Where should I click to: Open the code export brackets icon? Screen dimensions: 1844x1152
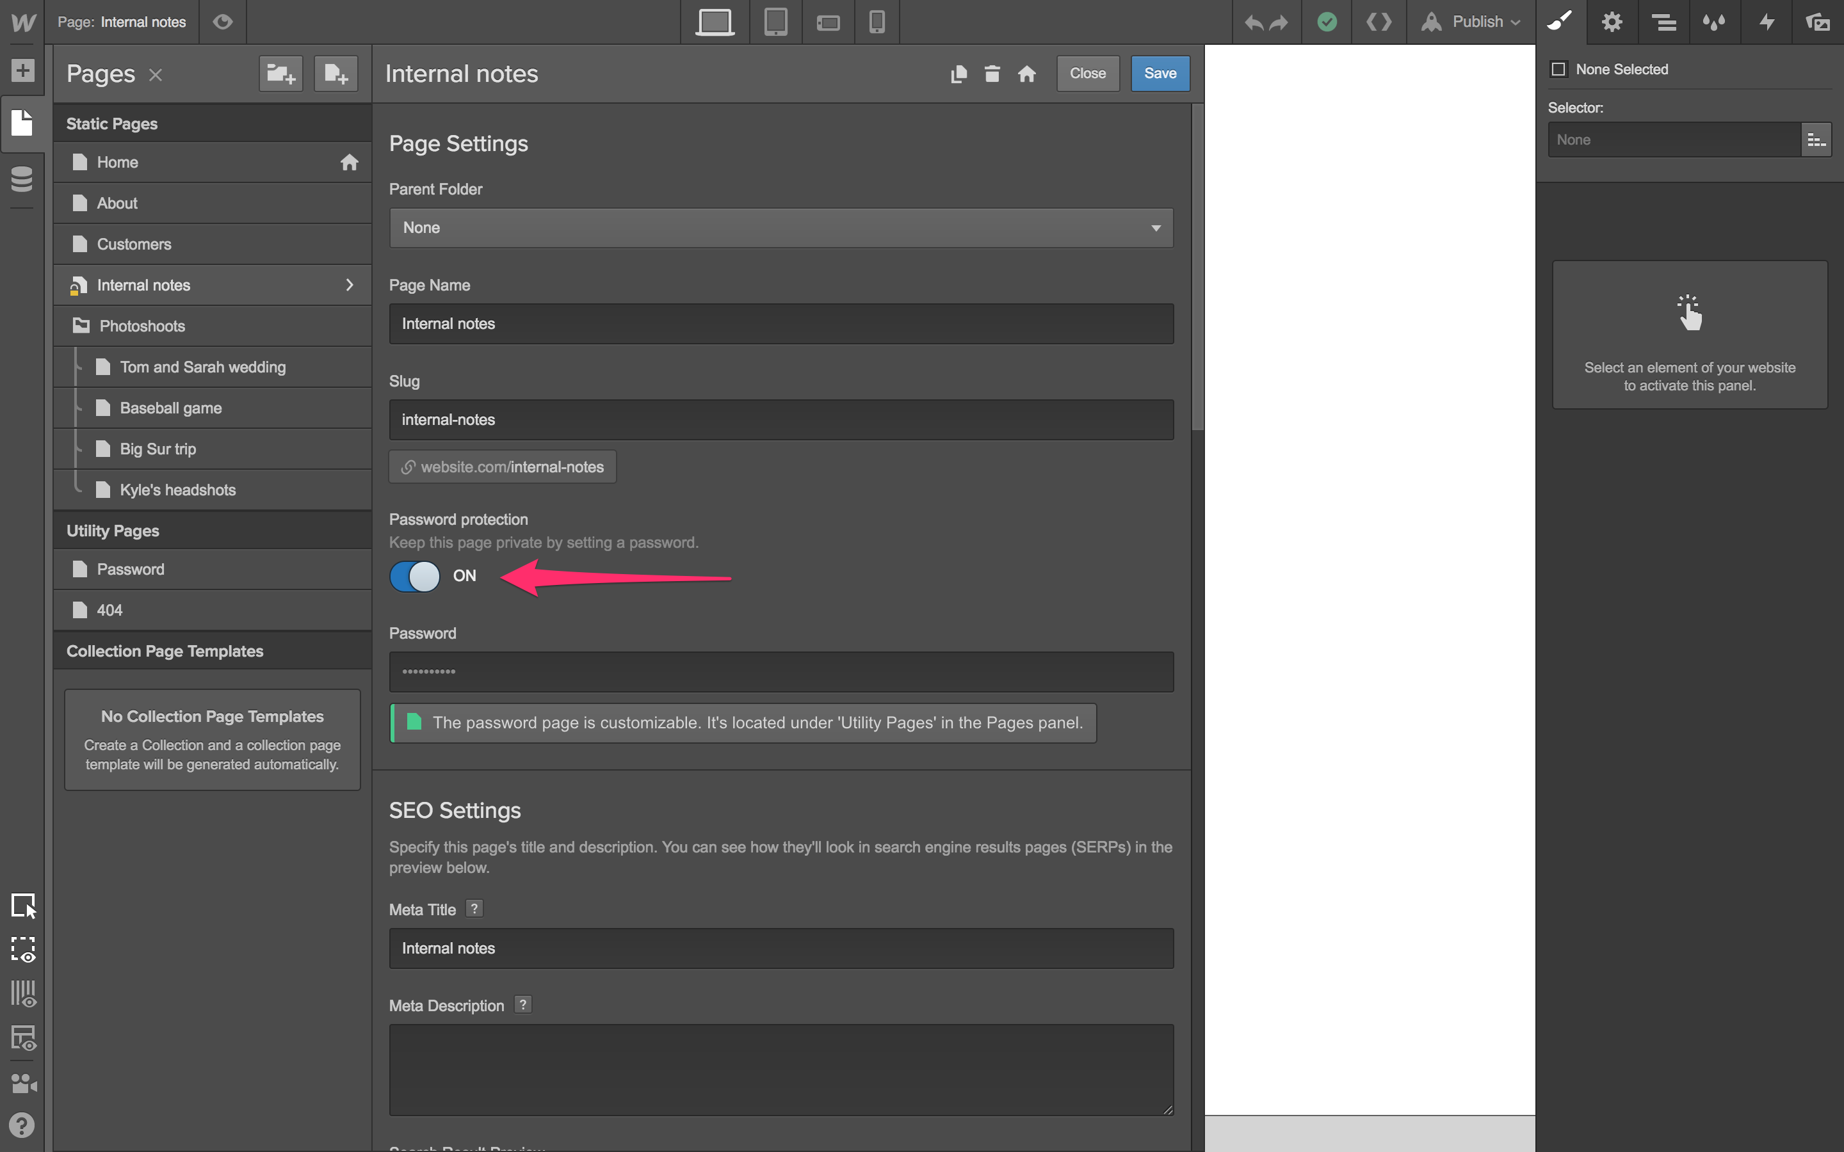pos(1379,22)
